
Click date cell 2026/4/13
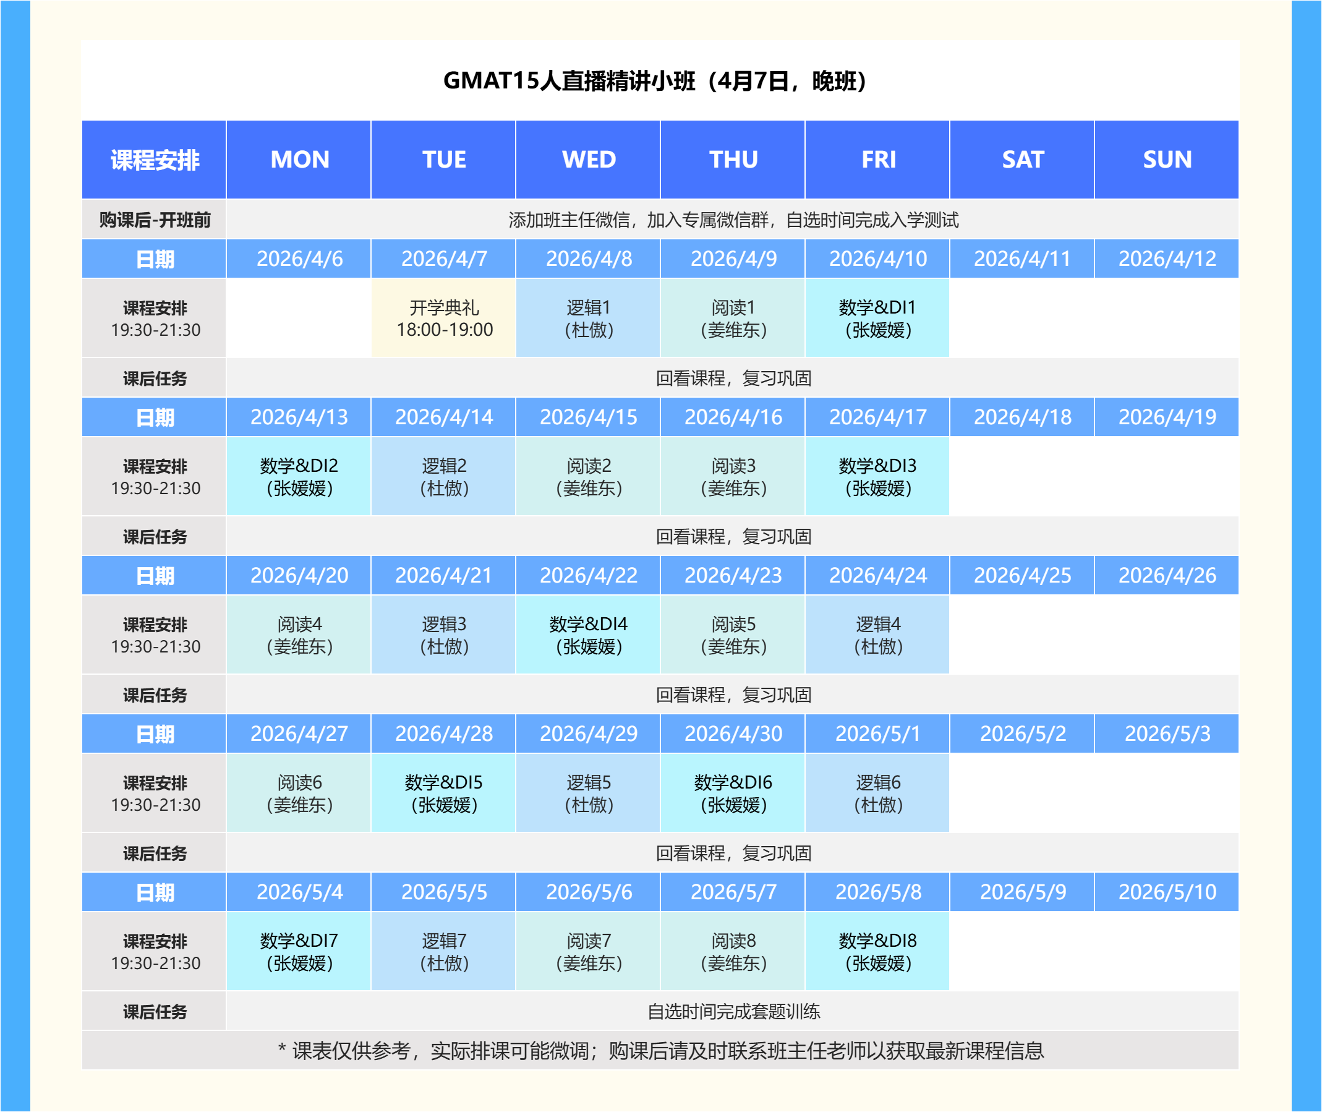[x=299, y=417]
